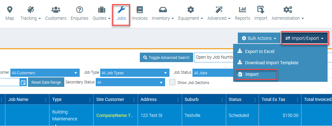Open the Invoices book icon
This screenshot has width=332, height=126.
pyautogui.click(x=140, y=10)
